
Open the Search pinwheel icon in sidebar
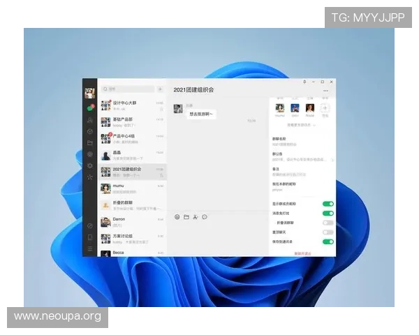click(x=90, y=177)
